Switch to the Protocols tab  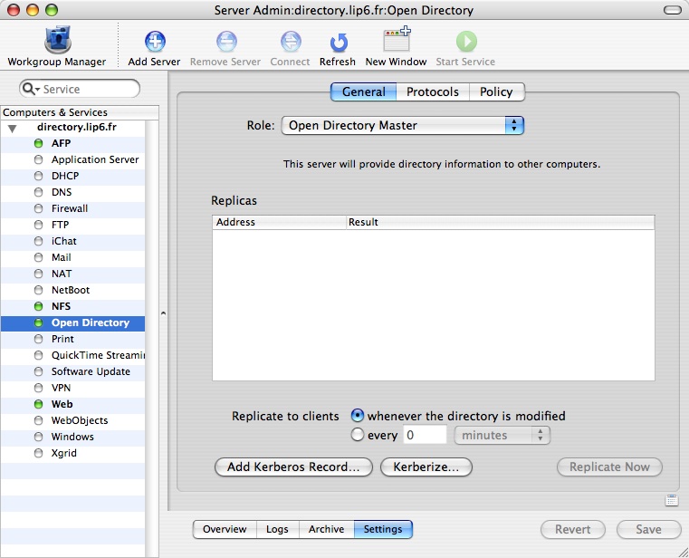click(432, 91)
